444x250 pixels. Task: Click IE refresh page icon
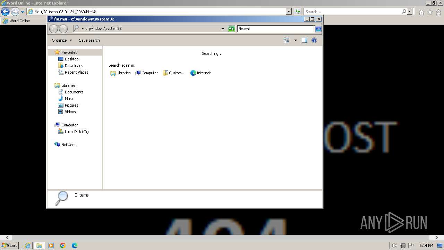(x=297, y=12)
